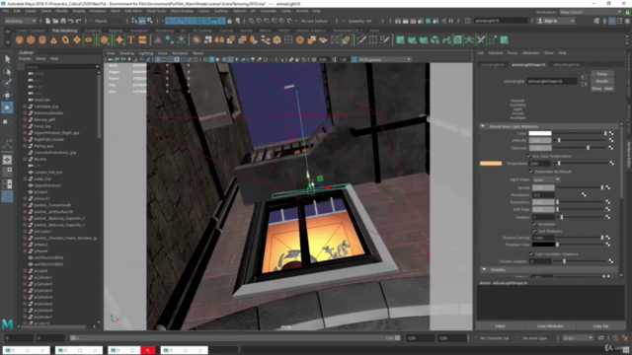Open the sRGB gamma view transform dropdown

coord(384,59)
